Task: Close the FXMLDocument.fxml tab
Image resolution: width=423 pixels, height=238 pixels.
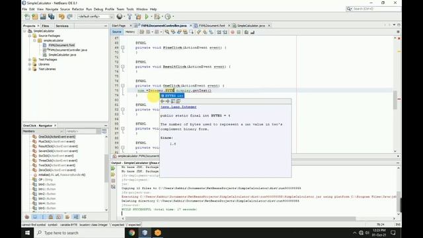Action: 229,26
